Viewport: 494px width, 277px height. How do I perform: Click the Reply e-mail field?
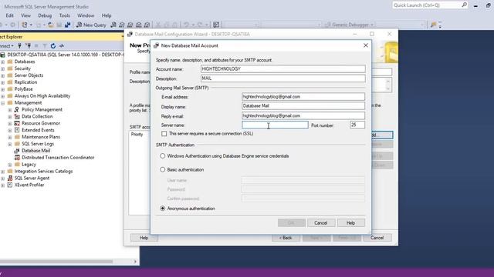[303, 115]
